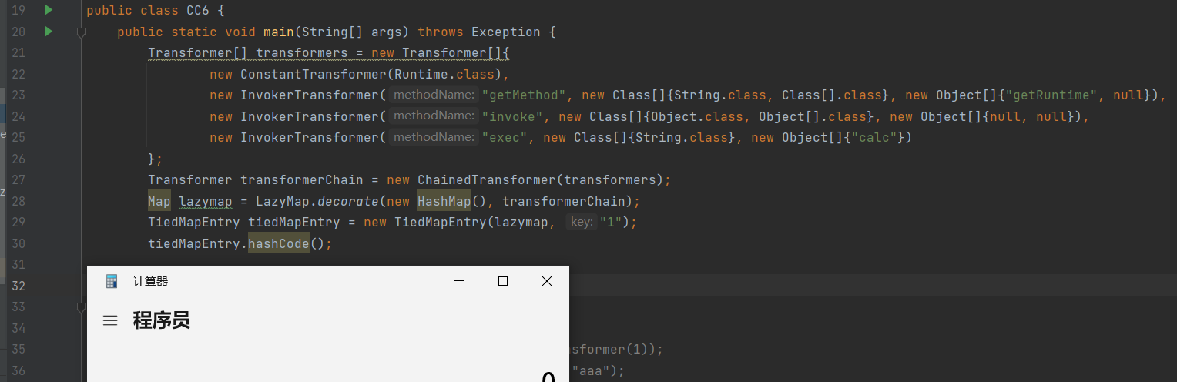Click ConstantTransformer on line 22
This screenshot has width=1177, height=382.
[313, 75]
